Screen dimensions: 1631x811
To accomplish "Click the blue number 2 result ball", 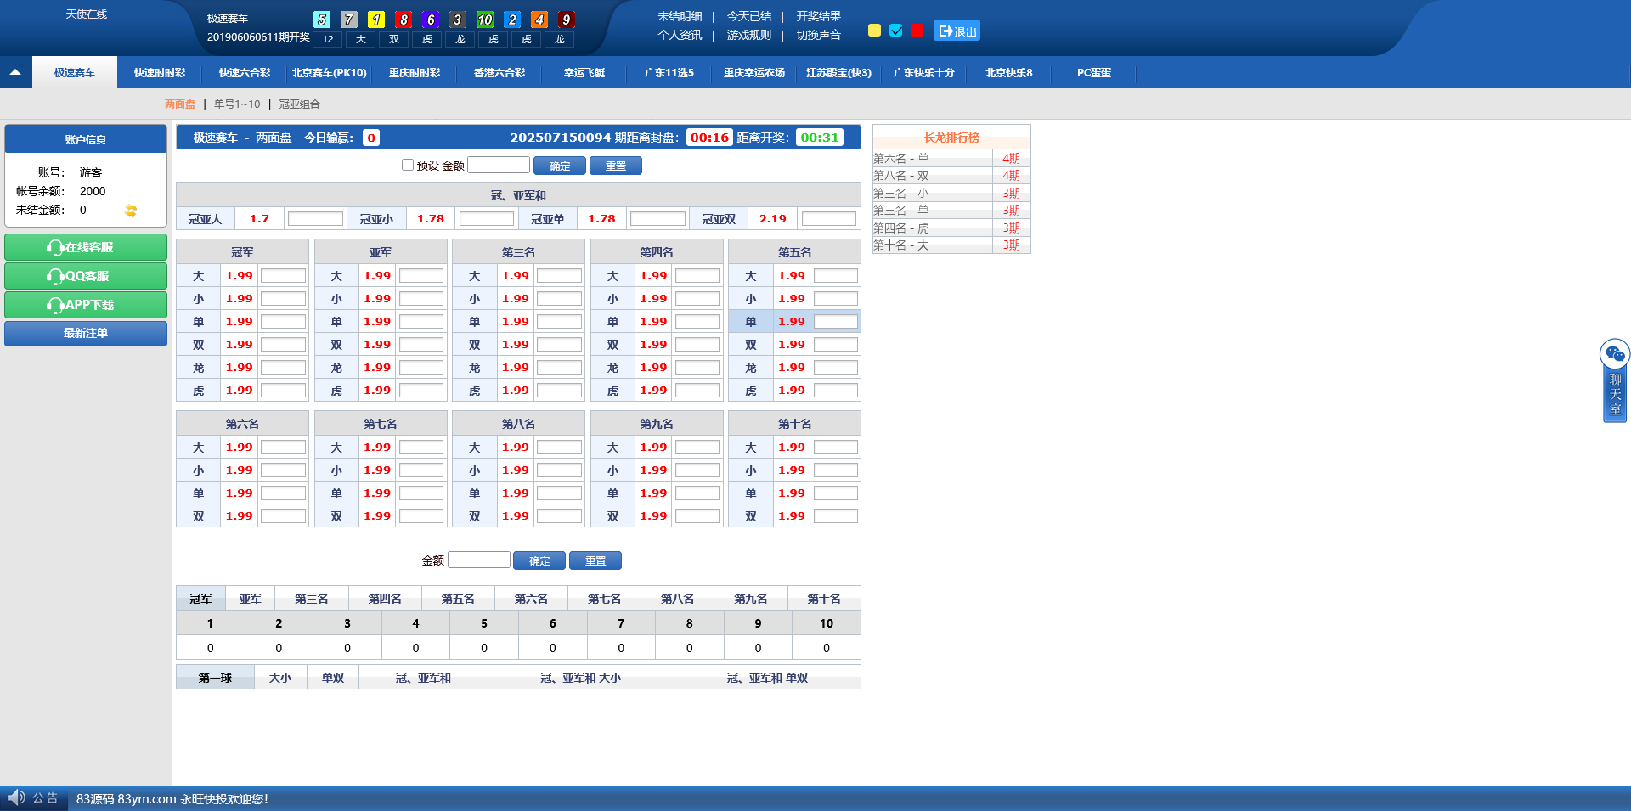I will tap(512, 20).
